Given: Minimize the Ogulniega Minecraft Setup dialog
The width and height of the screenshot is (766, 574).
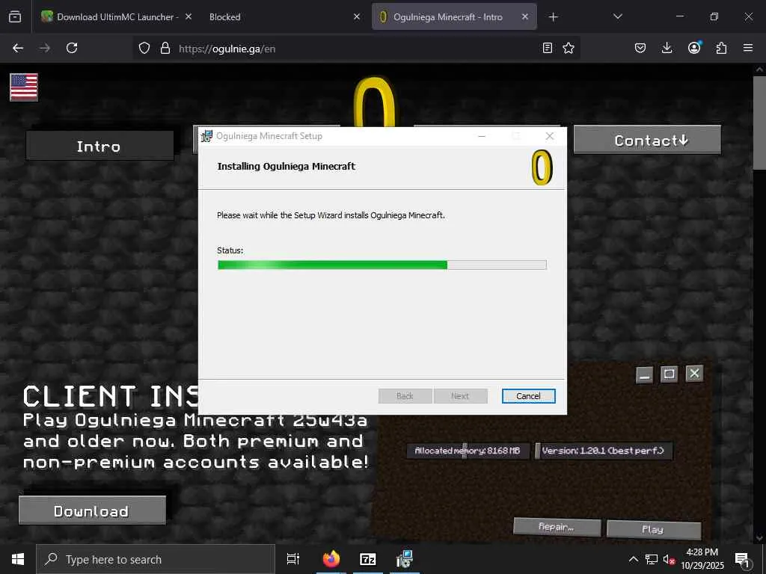Looking at the screenshot, I should pos(482,136).
